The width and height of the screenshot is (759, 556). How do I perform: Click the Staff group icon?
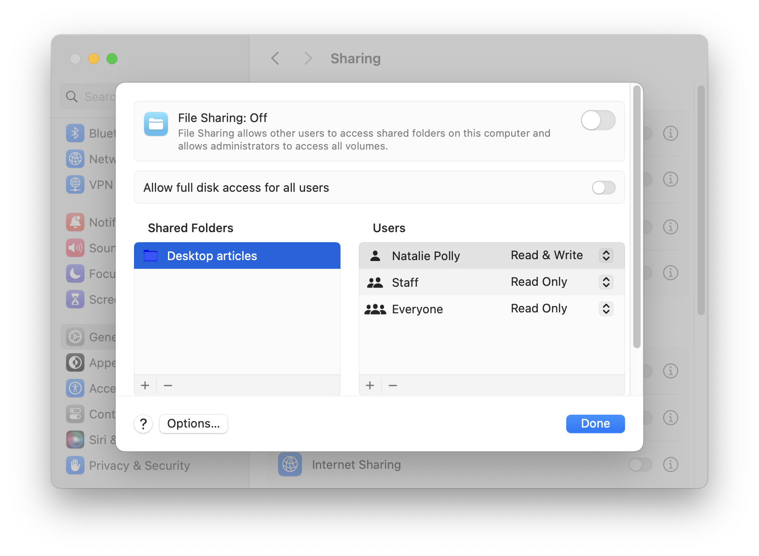point(375,282)
